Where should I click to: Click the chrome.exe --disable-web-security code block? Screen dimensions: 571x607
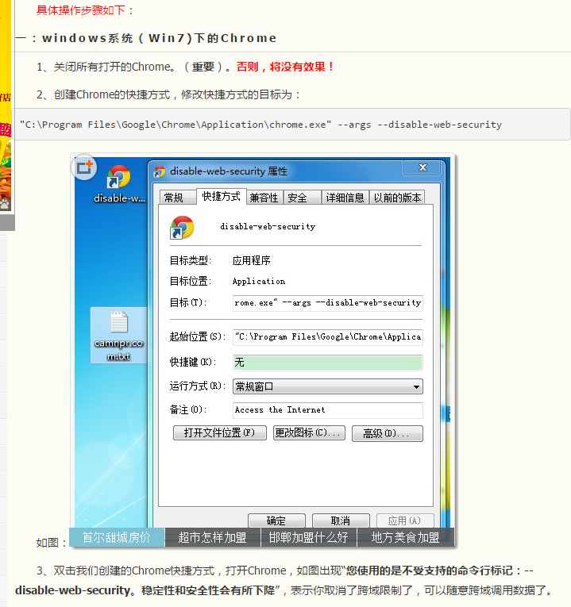tap(291, 125)
